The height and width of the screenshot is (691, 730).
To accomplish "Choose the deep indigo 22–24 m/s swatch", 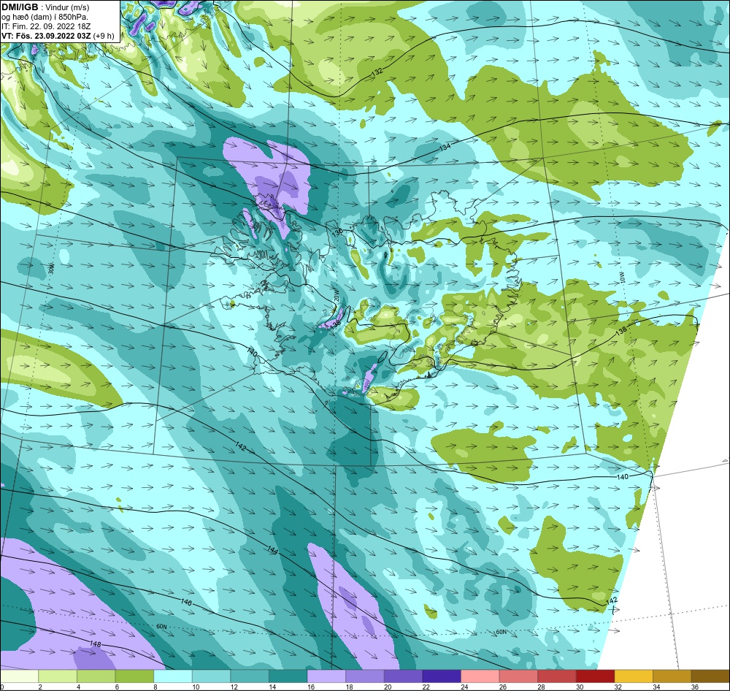I will 442,676.
